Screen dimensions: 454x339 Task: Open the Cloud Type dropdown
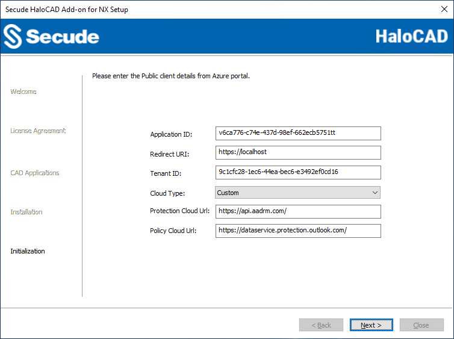pyautogui.click(x=298, y=193)
